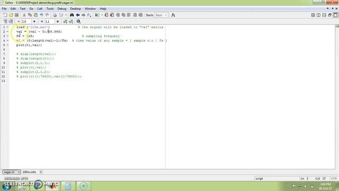Split documents left and right icon

coord(318,15)
